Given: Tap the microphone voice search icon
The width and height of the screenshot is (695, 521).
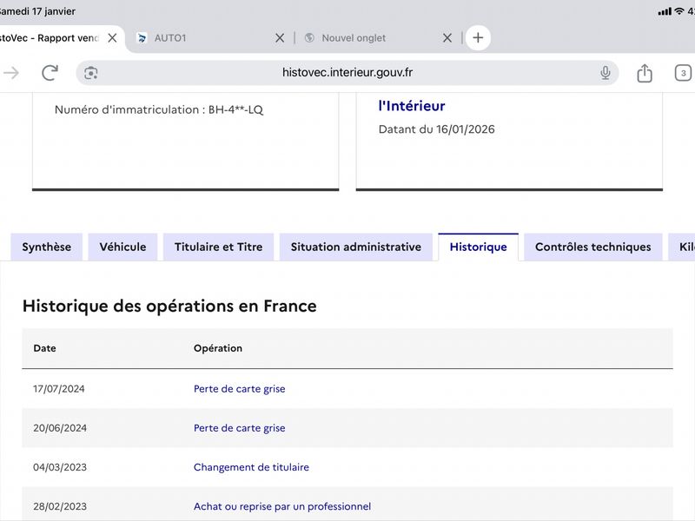Looking at the screenshot, I should (605, 73).
